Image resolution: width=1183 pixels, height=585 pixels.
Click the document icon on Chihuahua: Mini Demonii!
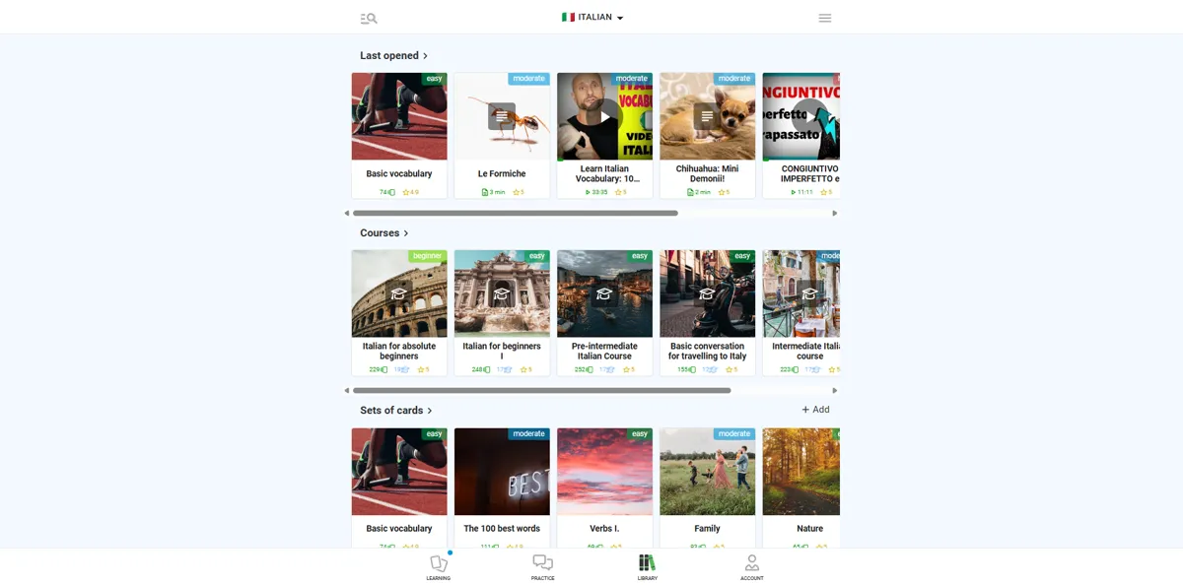(707, 115)
